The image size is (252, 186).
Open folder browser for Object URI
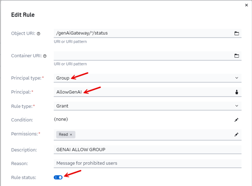pos(236,33)
